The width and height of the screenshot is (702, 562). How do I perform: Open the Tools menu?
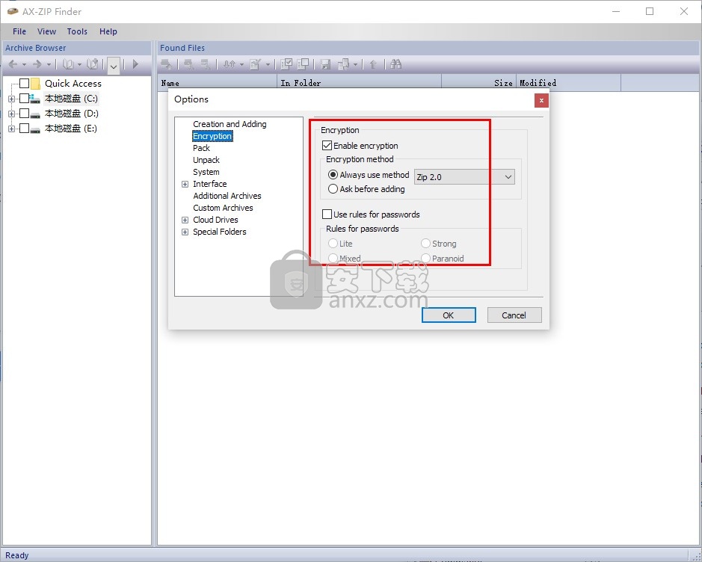(x=77, y=31)
